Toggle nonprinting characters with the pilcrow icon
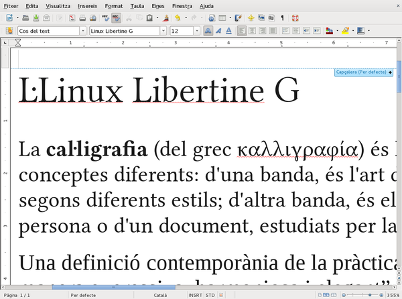Screen dimensions: 402x299 (x=282, y=18)
